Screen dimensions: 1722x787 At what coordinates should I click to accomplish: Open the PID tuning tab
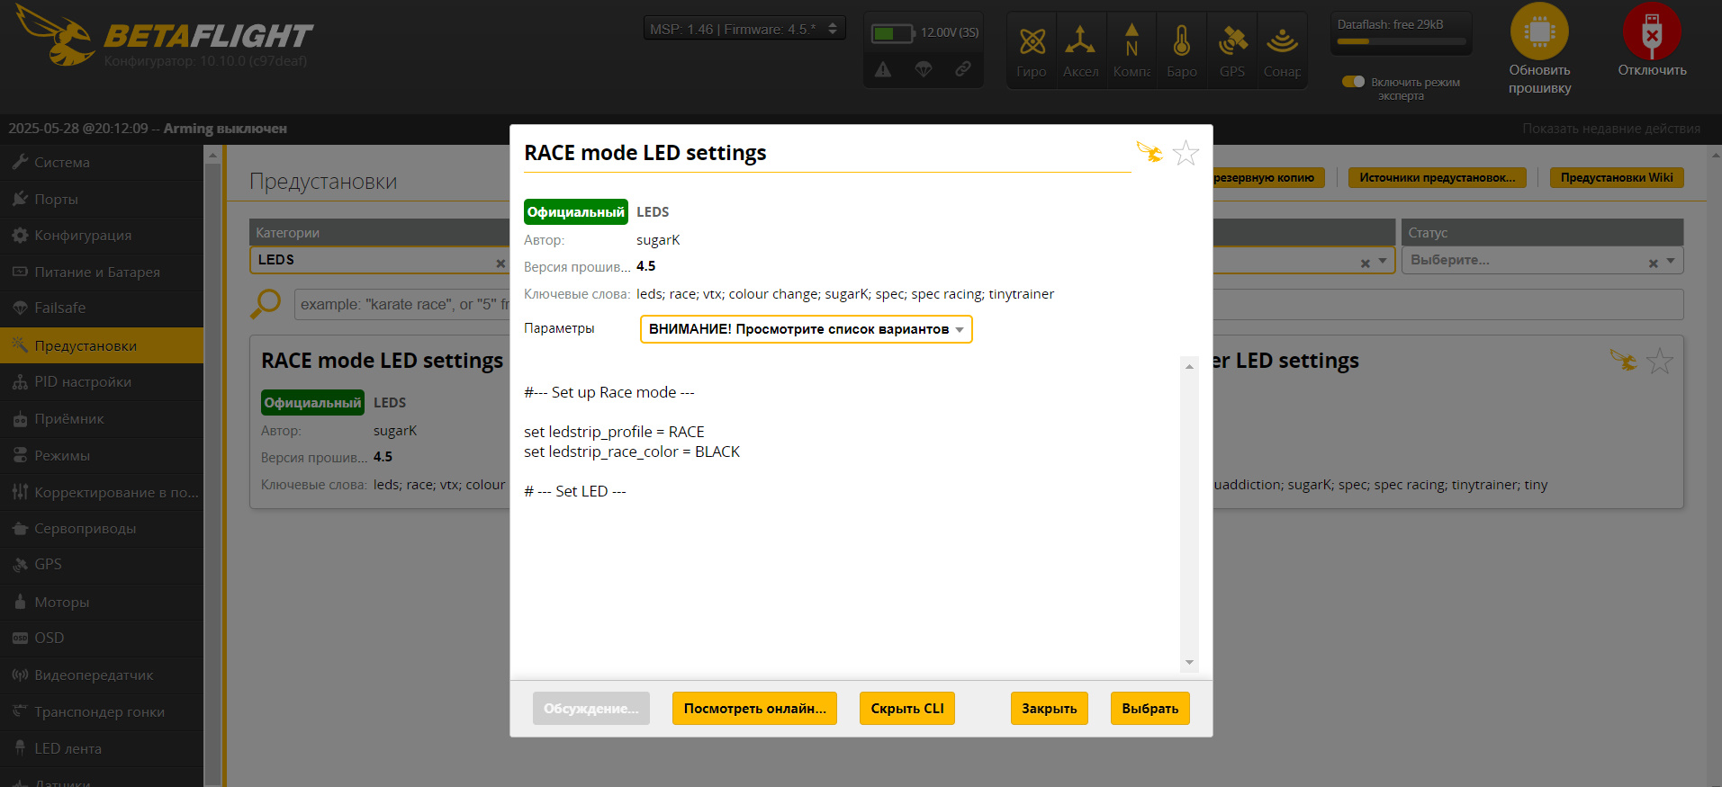point(102,382)
